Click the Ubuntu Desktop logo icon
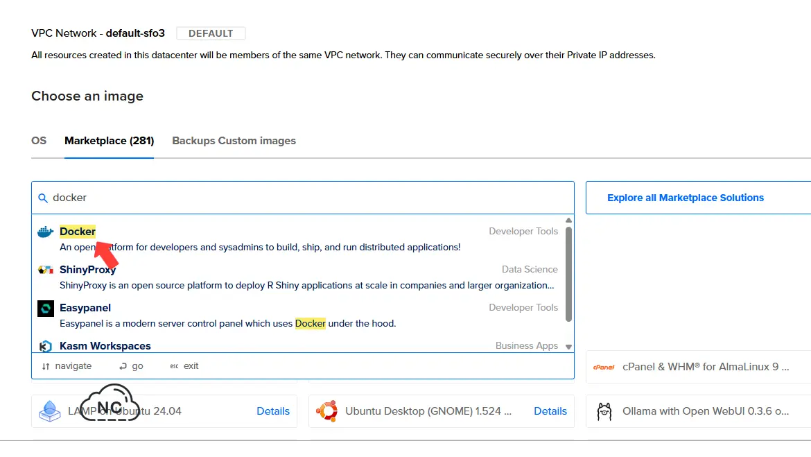The width and height of the screenshot is (811, 457). click(327, 411)
